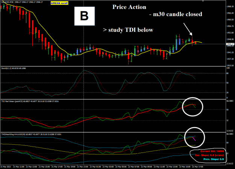Click the 22 Mar 05:00 time label

pyautogui.click(x=121, y=167)
